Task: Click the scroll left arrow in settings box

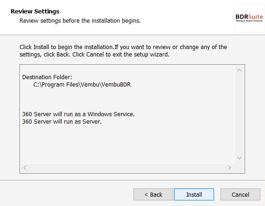Action: (25, 168)
